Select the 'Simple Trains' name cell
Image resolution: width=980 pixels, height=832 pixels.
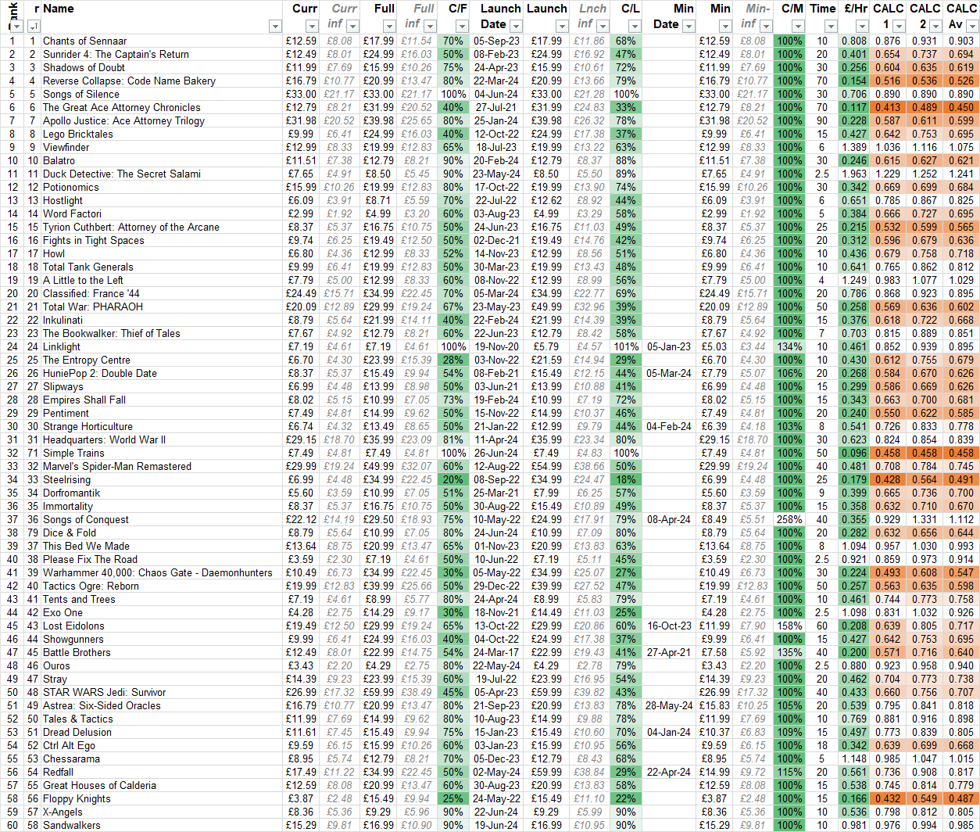pos(162,453)
